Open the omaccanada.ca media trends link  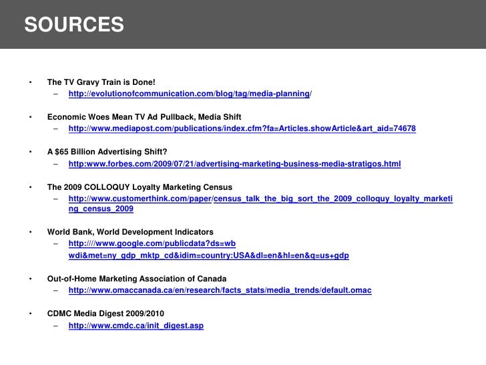[x=220, y=290]
